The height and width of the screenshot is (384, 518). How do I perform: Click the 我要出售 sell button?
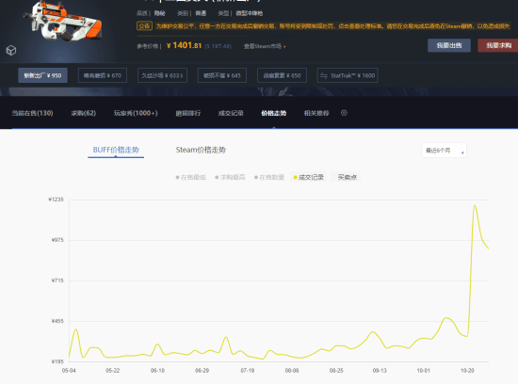click(x=449, y=45)
